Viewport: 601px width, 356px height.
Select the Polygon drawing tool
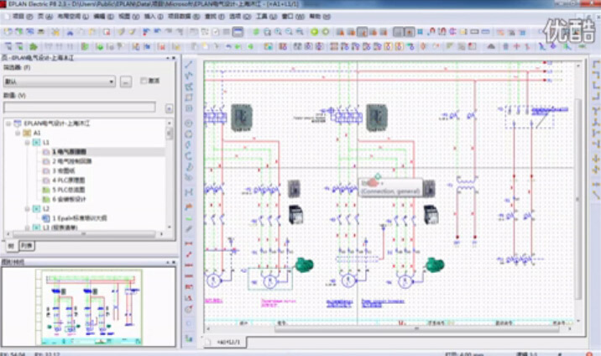(x=189, y=86)
